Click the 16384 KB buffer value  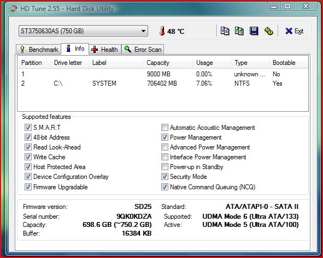click(137, 233)
